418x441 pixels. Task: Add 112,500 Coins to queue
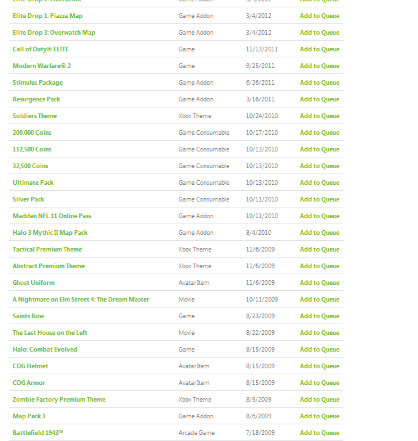(319, 149)
